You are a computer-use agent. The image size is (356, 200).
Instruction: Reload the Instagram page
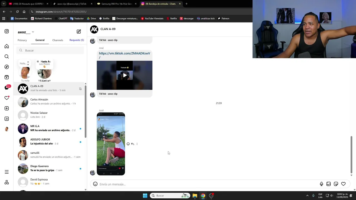click(17, 12)
